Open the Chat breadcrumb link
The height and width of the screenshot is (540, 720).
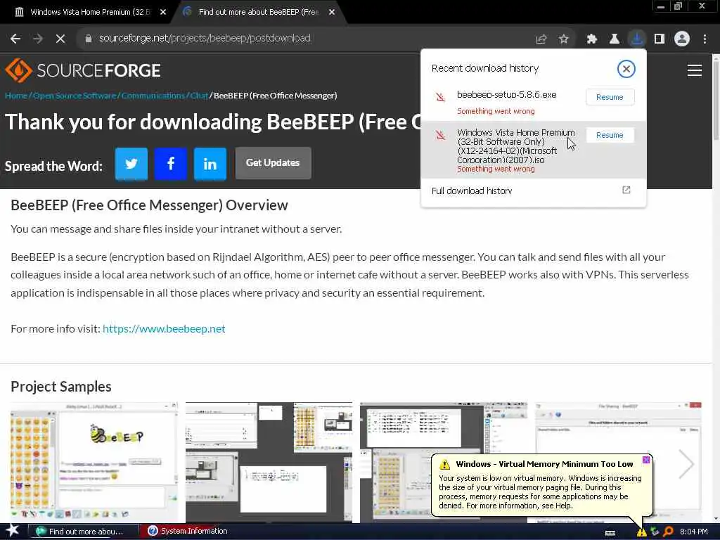pos(199,96)
